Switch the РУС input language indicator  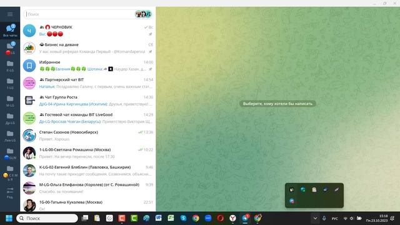[335, 219]
